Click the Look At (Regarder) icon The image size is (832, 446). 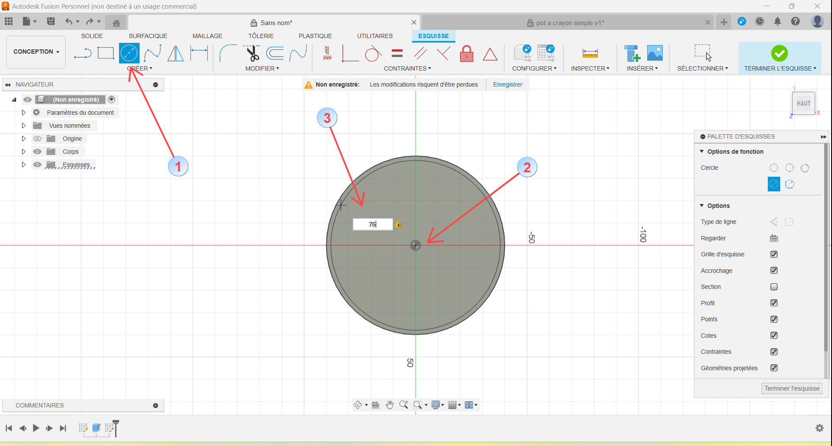[x=774, y=238]
